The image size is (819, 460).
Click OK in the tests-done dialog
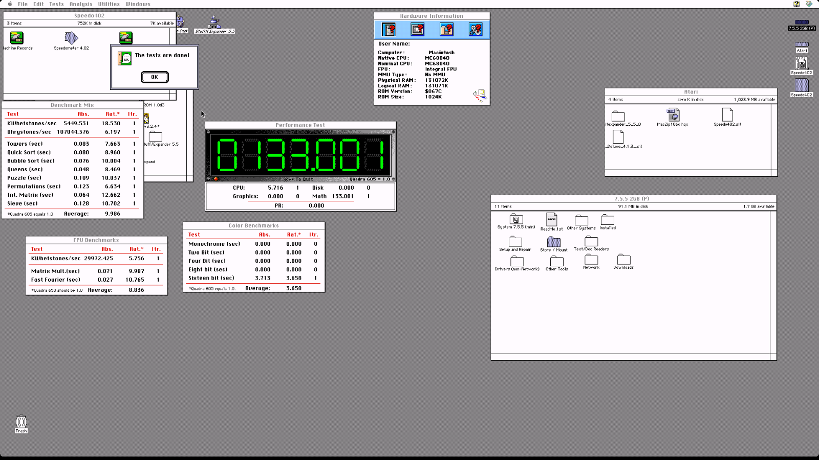(154, 77)
